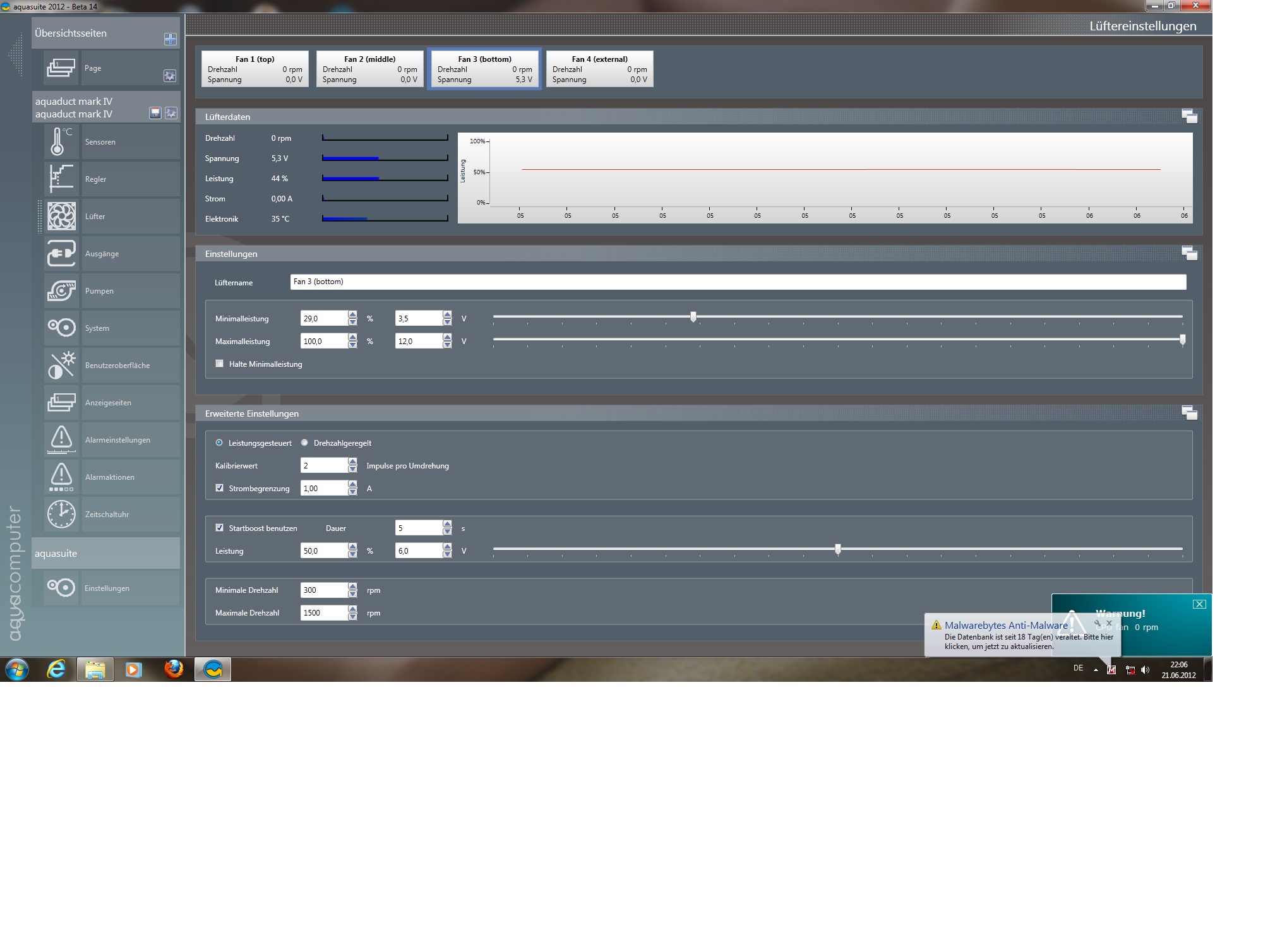Click the Benutzeroberfläche brightness icon
Viewport: 1263px width, 947px height.
(61, 366)
